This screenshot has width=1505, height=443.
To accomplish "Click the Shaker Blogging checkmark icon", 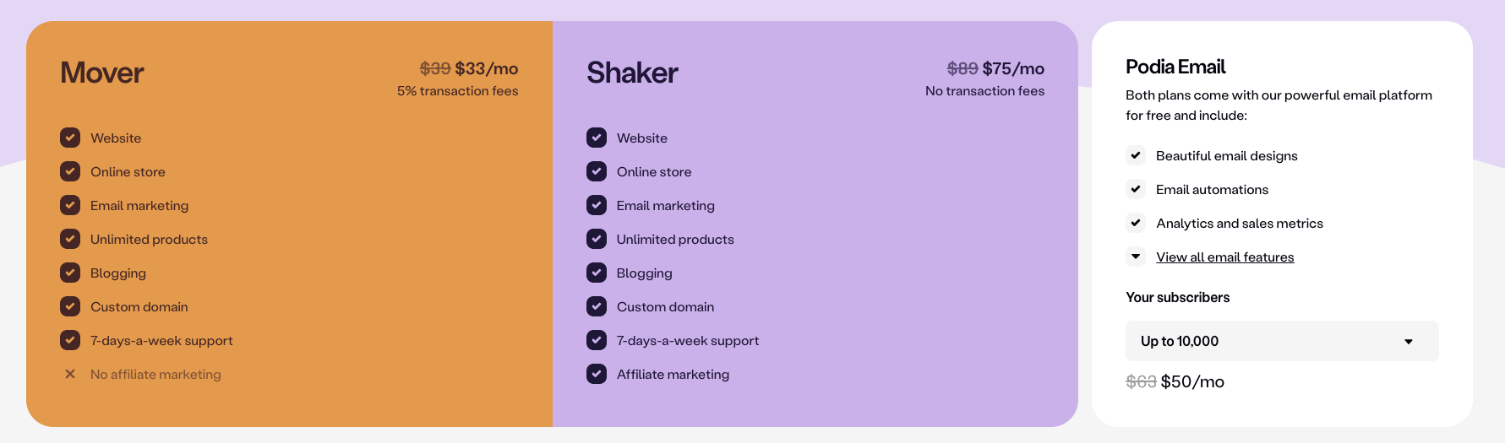I will coord(597,273).
